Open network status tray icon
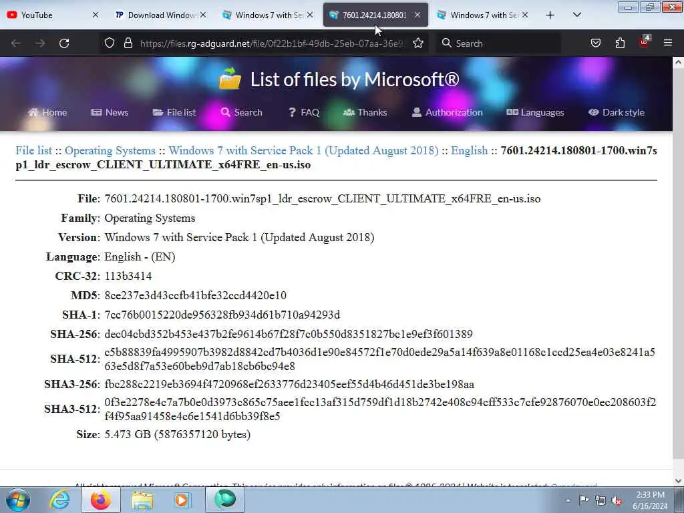This screenshot has width=684, height=513. (x=601, y=500)
